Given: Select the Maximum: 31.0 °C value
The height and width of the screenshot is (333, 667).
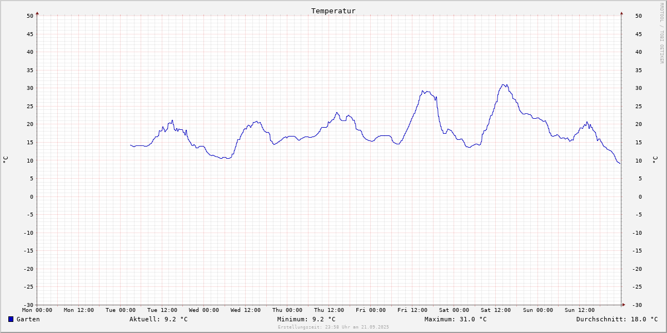Looking at the screenshot, I should [455, 319].
